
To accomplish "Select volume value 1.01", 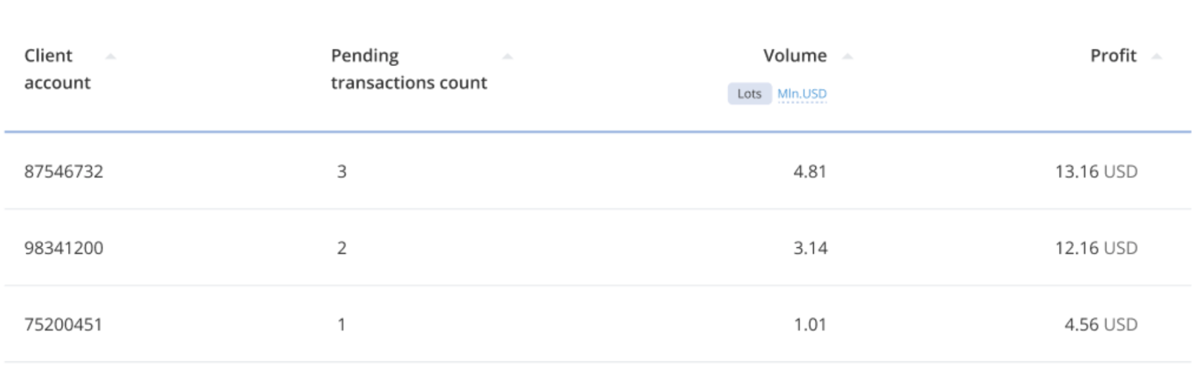I will pos(810,325).
